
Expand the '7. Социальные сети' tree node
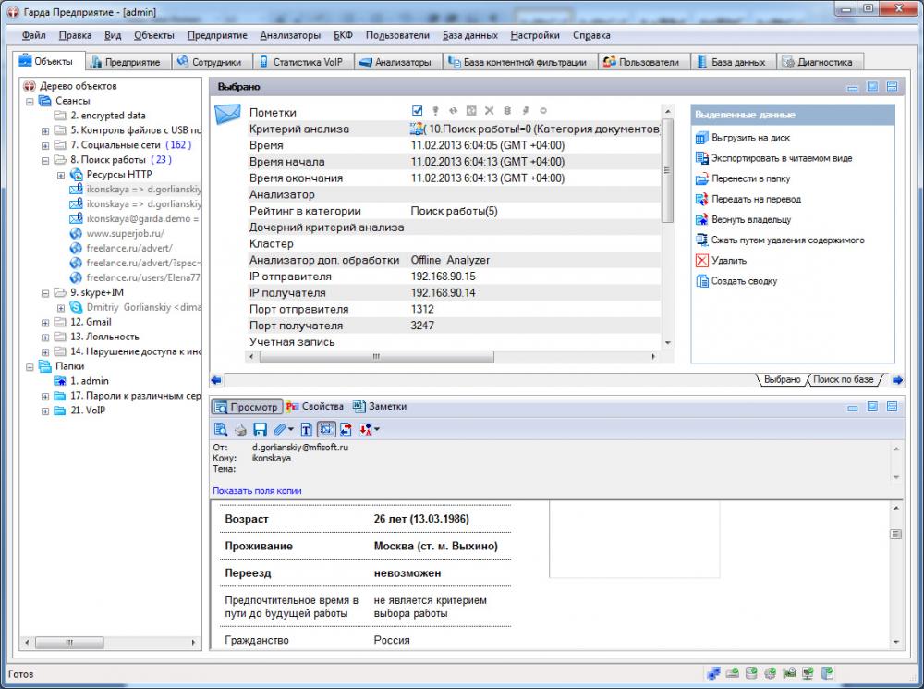coord(45,145)
